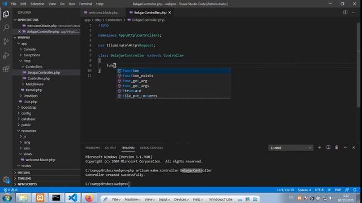Expand the Providers folder

pos(31,96)
